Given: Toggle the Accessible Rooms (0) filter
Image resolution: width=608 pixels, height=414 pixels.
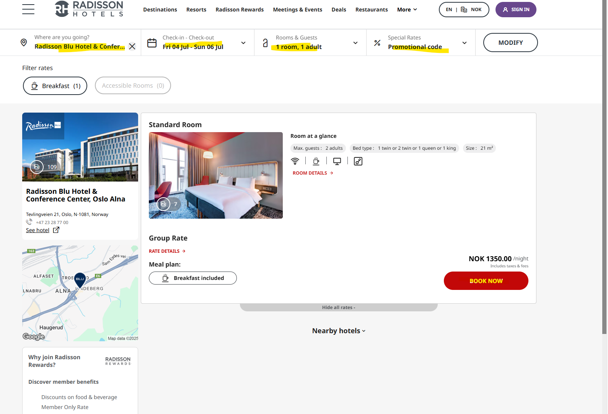Looking at the screenshot, I should [x=133, y=85].
